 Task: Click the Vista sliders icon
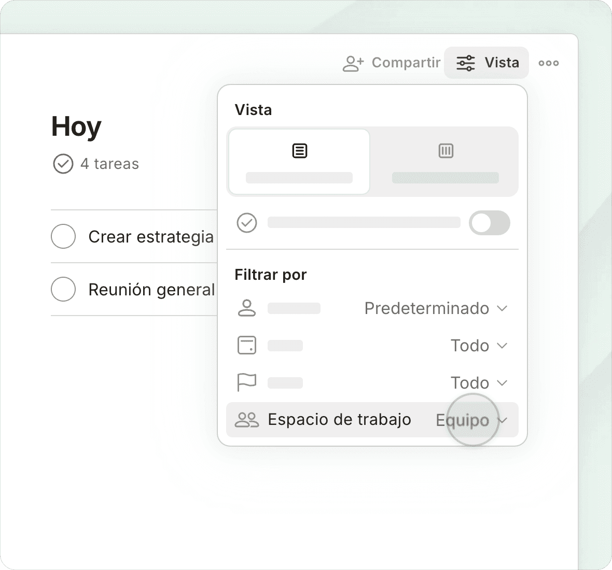pos(465,63)
